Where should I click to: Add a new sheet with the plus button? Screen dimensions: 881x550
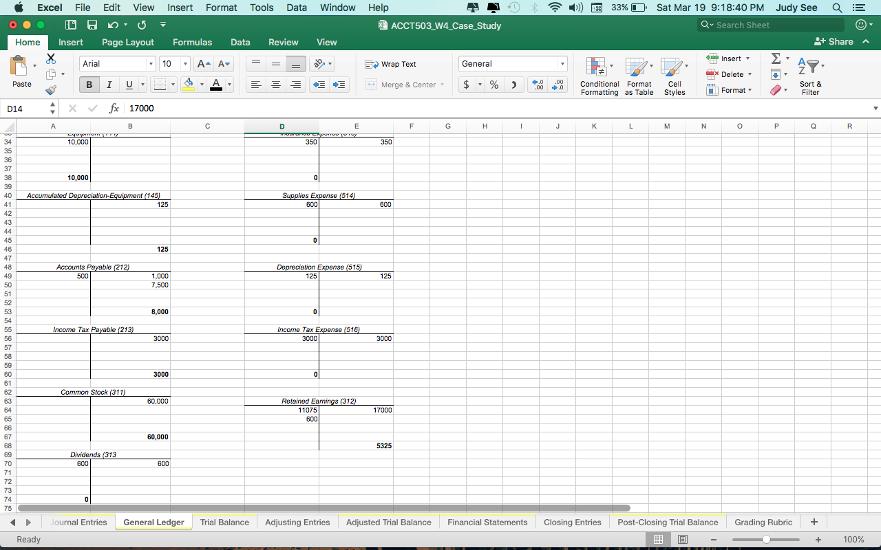tap(814, 522)
